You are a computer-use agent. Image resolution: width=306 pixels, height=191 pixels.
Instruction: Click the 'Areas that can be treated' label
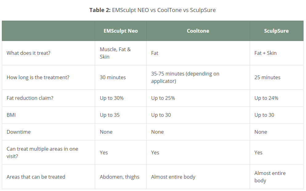36,177
